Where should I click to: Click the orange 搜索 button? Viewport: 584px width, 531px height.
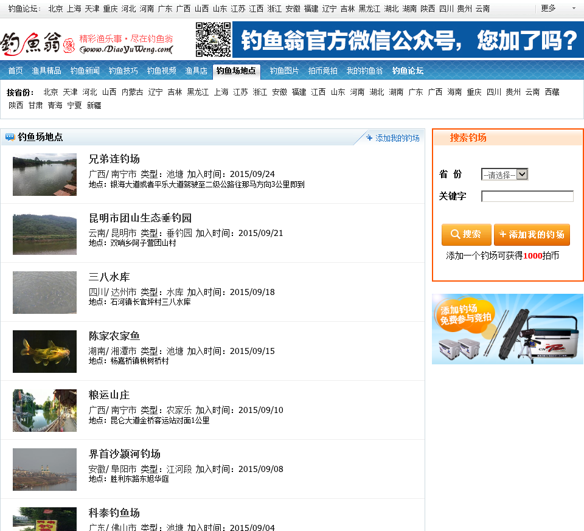click(x=467, y=235)
